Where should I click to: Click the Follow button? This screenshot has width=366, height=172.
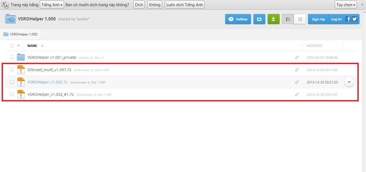pyautogui.click(x=238, y=19)
